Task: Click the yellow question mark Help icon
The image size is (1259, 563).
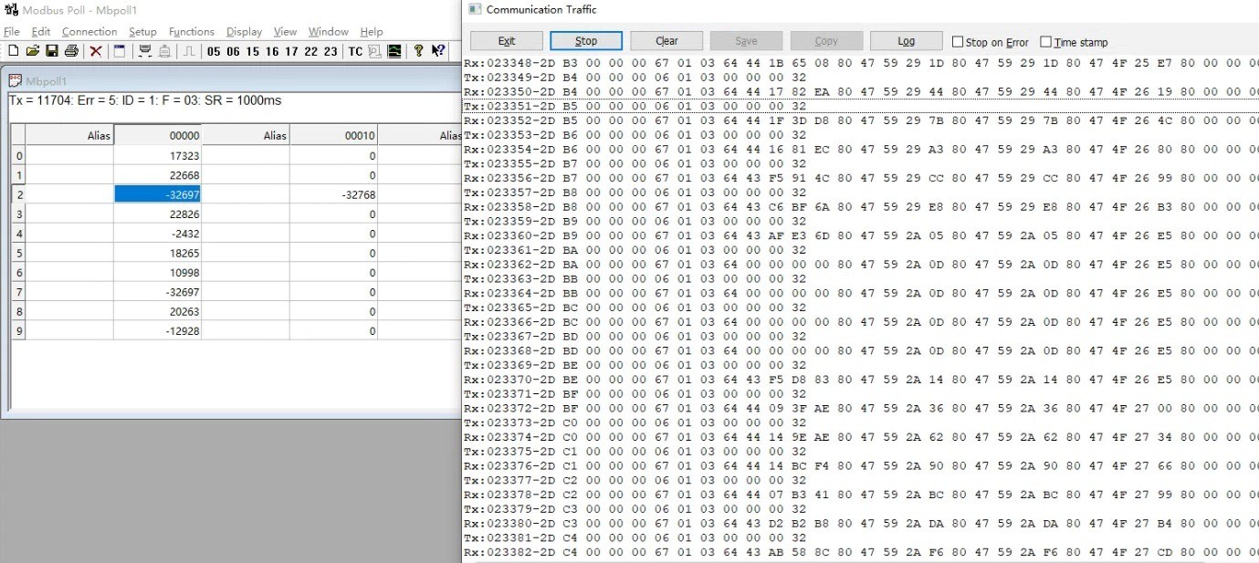Action: point(418,51)
